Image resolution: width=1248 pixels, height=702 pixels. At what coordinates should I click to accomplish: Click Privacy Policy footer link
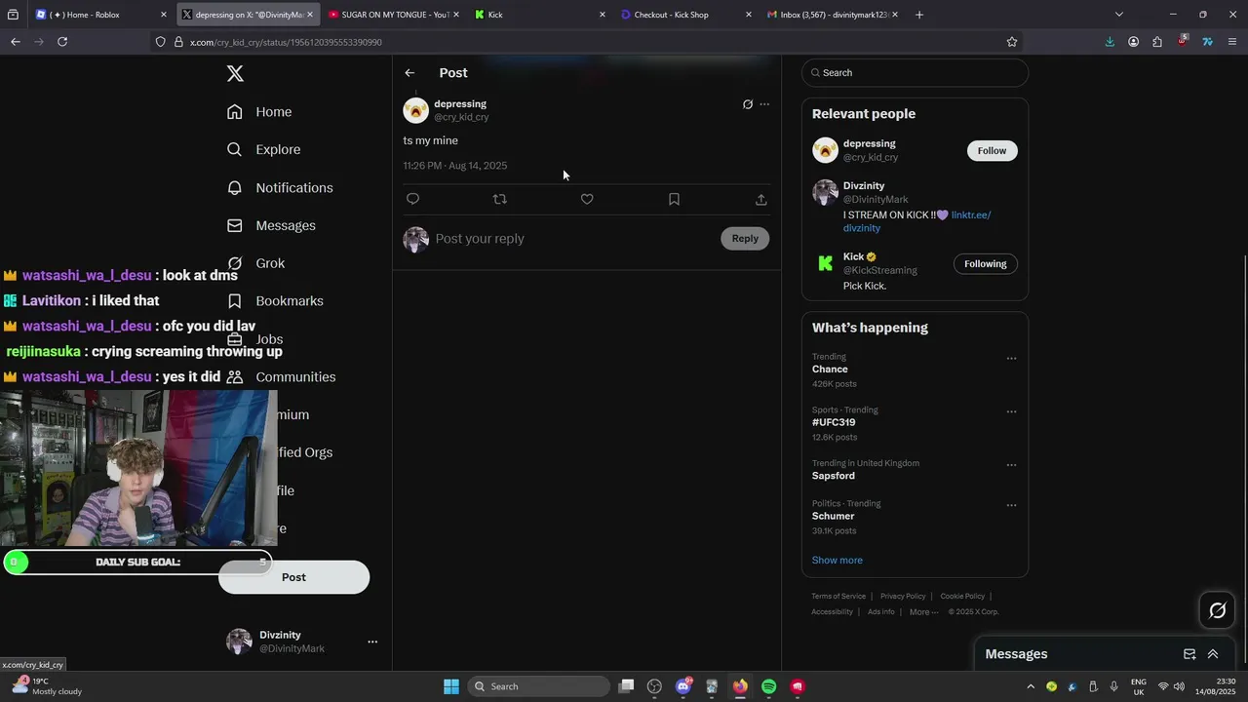(903, 597)
